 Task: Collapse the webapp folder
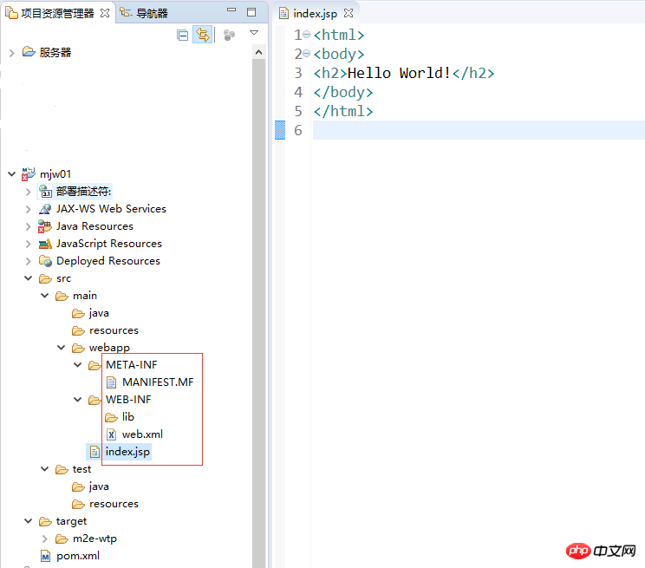[x=61, y=348]
